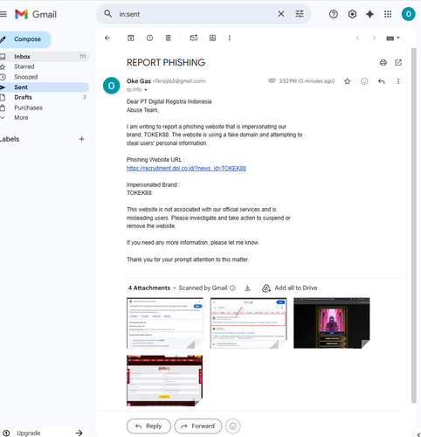Image resolution: width=421 pixels, height=437 pixels.
Task: Open the Starred folder
Action: click(44, 66)
